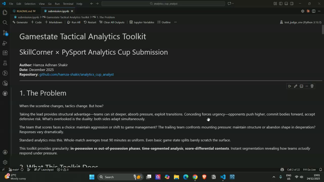Open the Go menu

coord(50,4)
